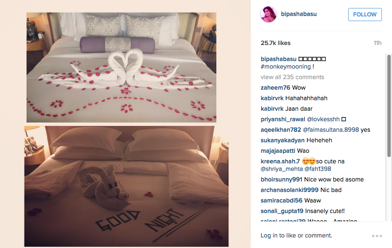The height and width of the screenshot is (248, 392).
Task: Open the three-dot more options icon
Action: click(x=377, y=236)
